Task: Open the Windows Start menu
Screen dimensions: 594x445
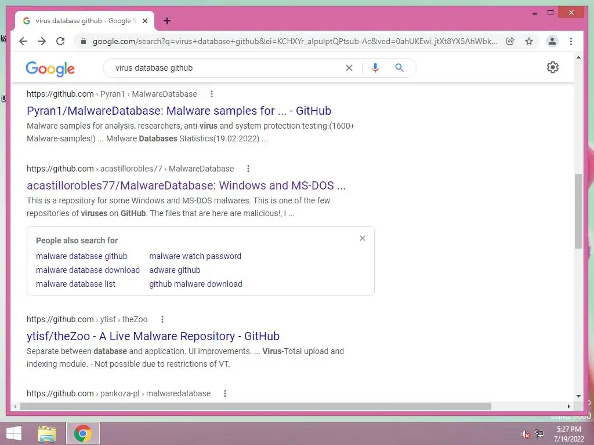Action: [14, 433]
